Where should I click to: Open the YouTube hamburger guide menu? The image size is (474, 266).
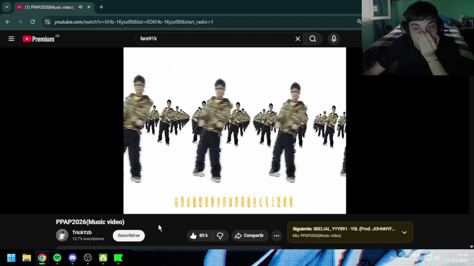(11, 39)
